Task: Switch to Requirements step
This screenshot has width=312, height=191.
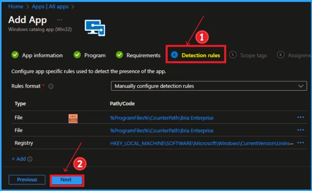Action: (143, 55)
